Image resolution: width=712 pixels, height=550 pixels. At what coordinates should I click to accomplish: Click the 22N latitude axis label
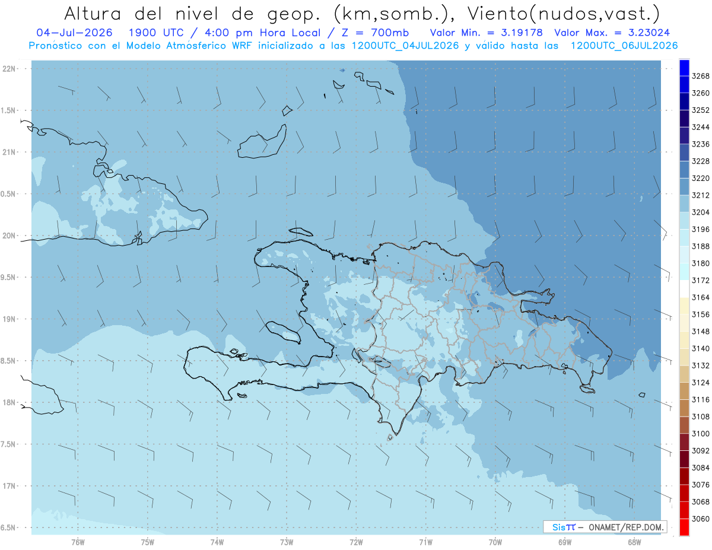[x=9, y=69]
